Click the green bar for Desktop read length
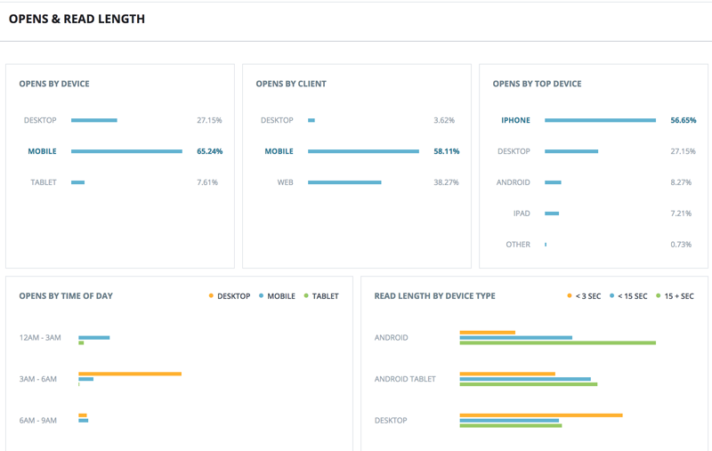This screenshot has width=712, height=451. (x=510, y=425)
